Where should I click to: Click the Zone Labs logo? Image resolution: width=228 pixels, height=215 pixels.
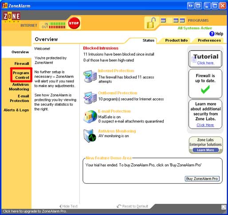(x=12, y=16)
